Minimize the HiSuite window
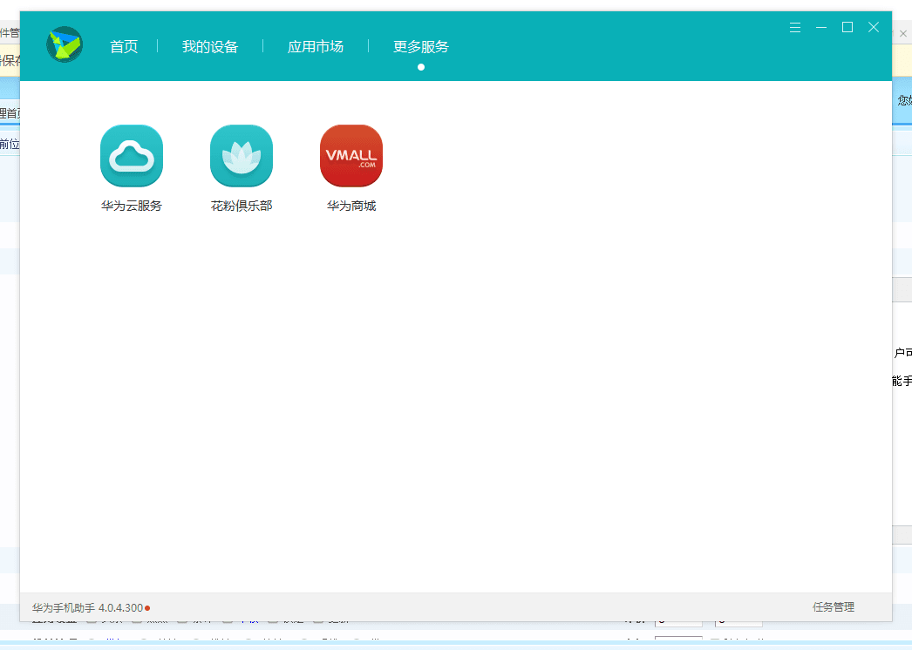The width and height of the screenshot is (912, 650). click(x=821, y=27)
